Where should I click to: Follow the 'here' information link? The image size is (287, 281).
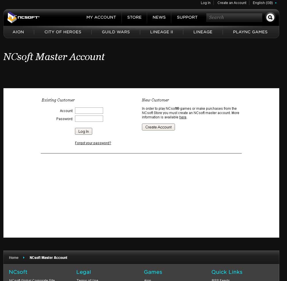[x=183, y=117]
